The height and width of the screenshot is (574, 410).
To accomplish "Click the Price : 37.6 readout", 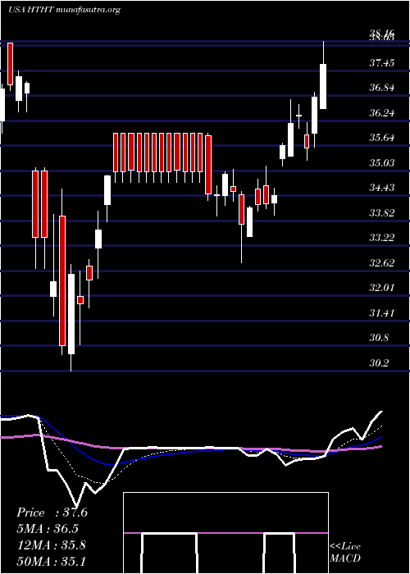I will pos(52,512).
